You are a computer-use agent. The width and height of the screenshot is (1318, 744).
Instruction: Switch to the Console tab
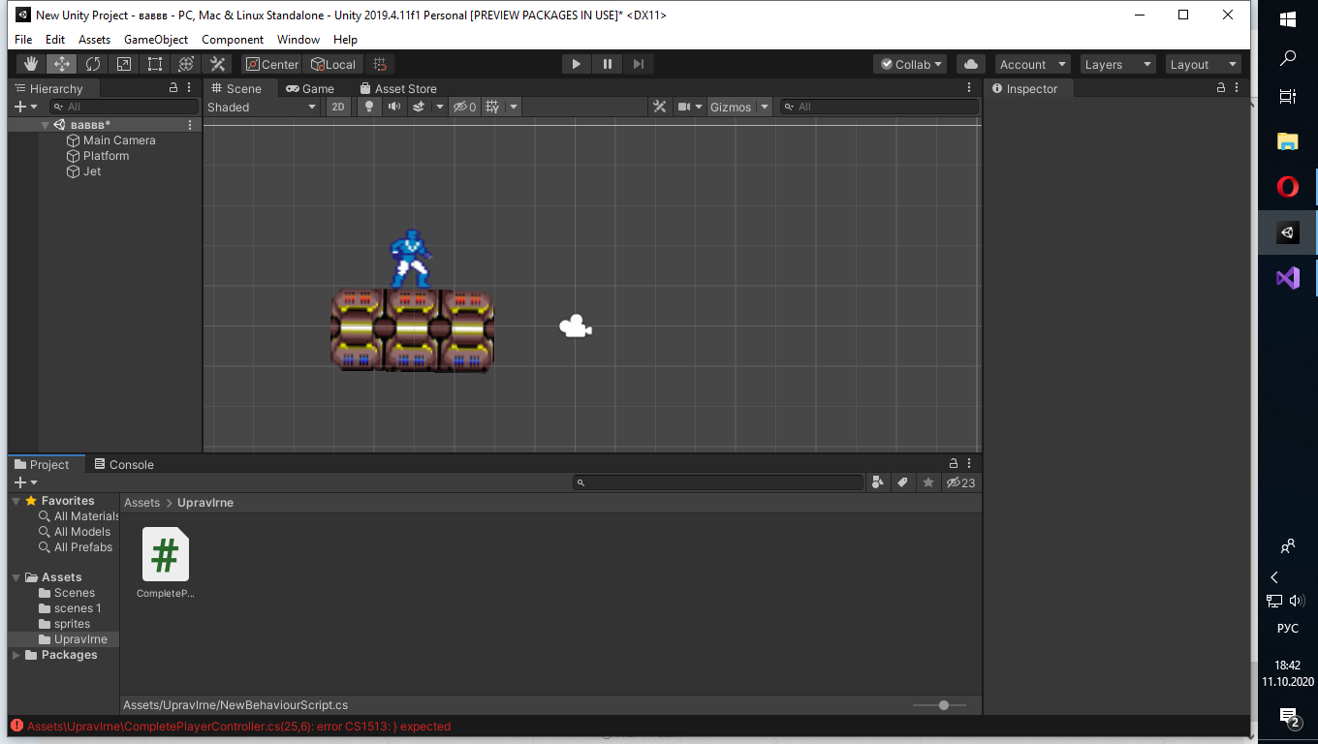124,464
